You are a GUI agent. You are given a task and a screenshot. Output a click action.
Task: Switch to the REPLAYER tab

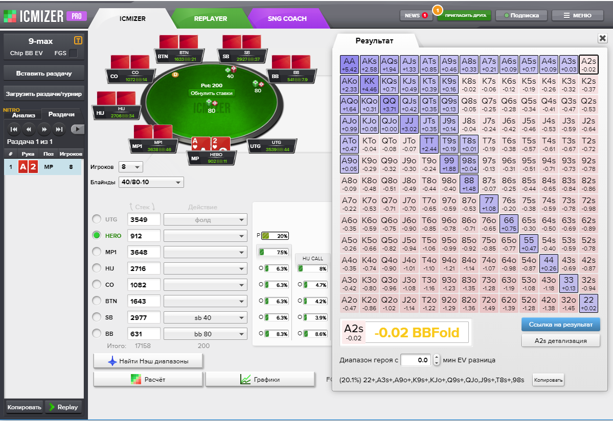[x=210, y=18]
